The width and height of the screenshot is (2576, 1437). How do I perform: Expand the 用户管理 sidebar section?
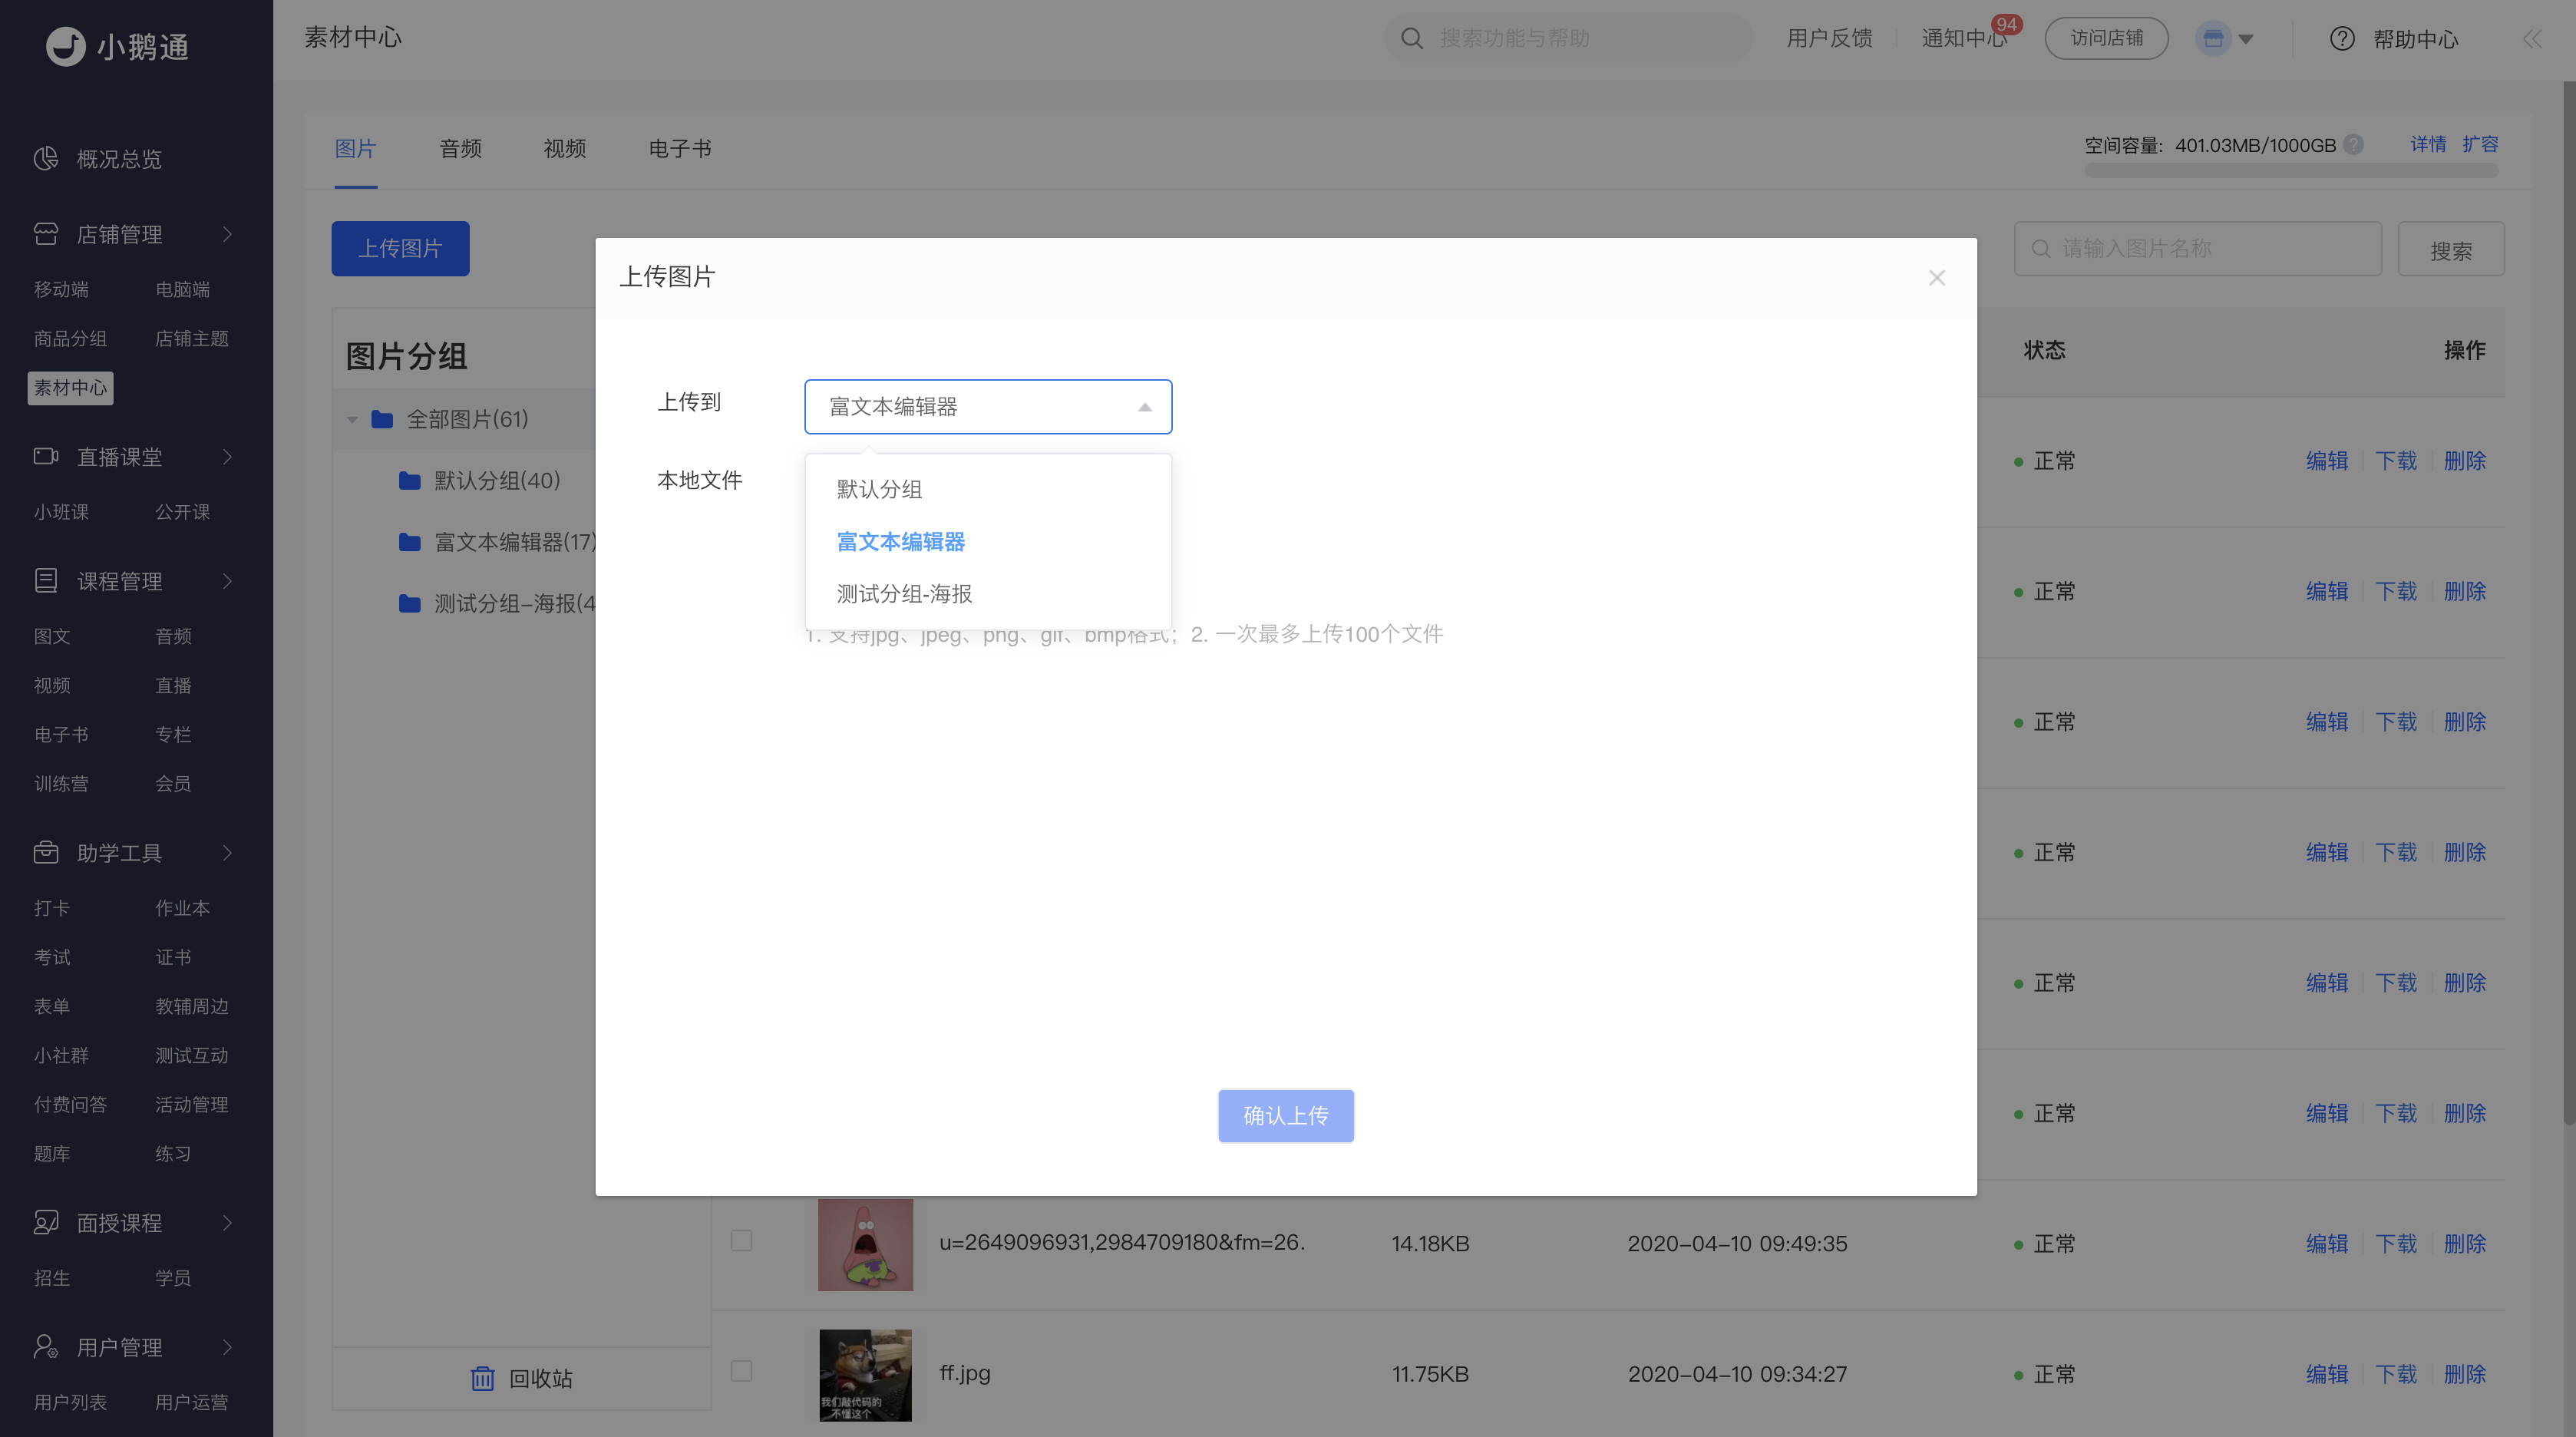[228, 1347]
